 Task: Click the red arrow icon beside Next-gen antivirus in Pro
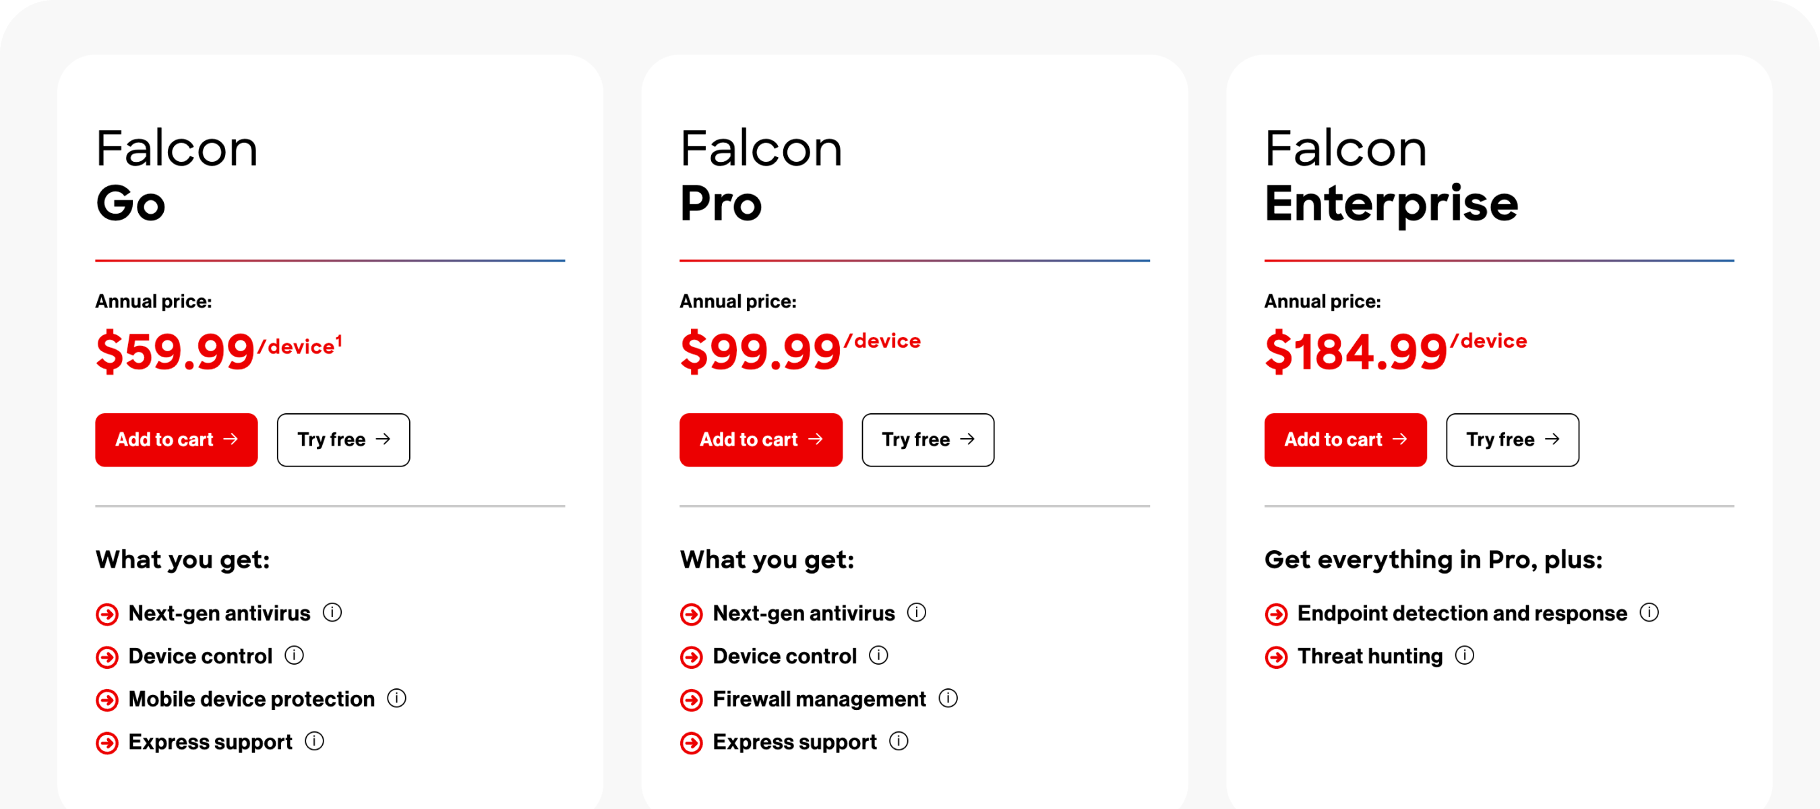690,615
